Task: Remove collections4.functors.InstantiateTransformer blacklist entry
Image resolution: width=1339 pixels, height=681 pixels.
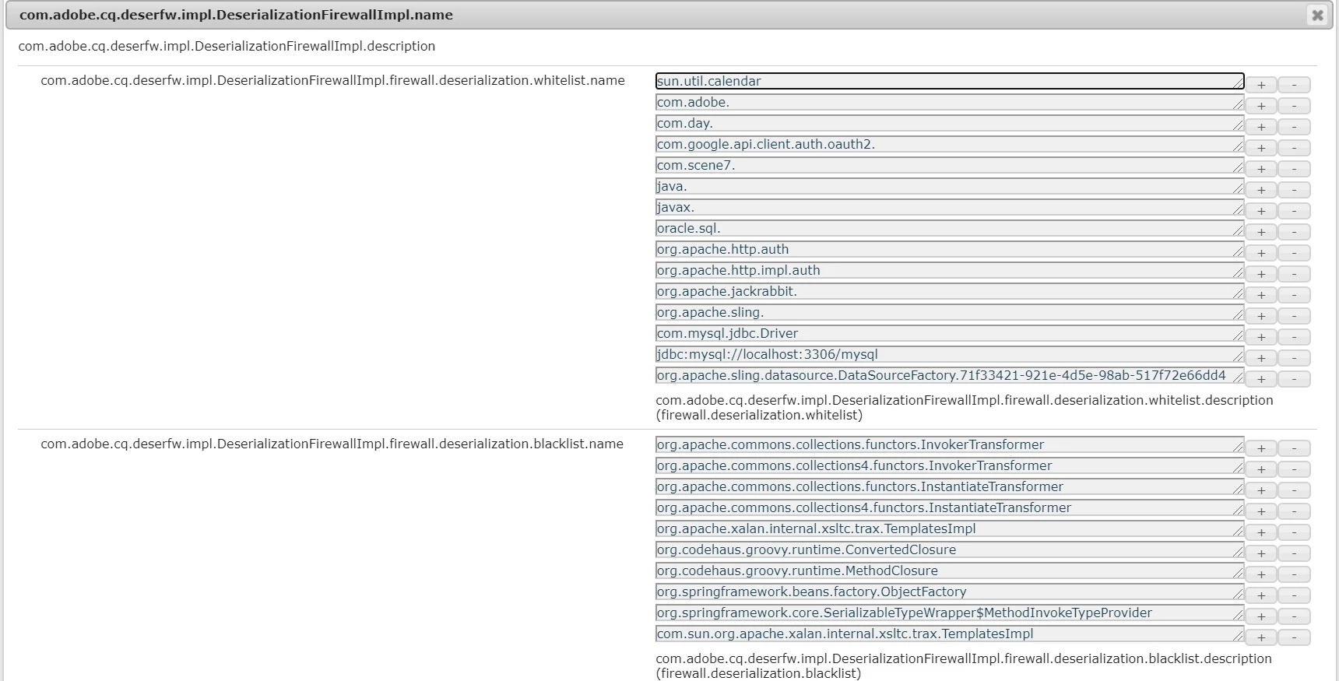Action: (x=1295, y=511)
